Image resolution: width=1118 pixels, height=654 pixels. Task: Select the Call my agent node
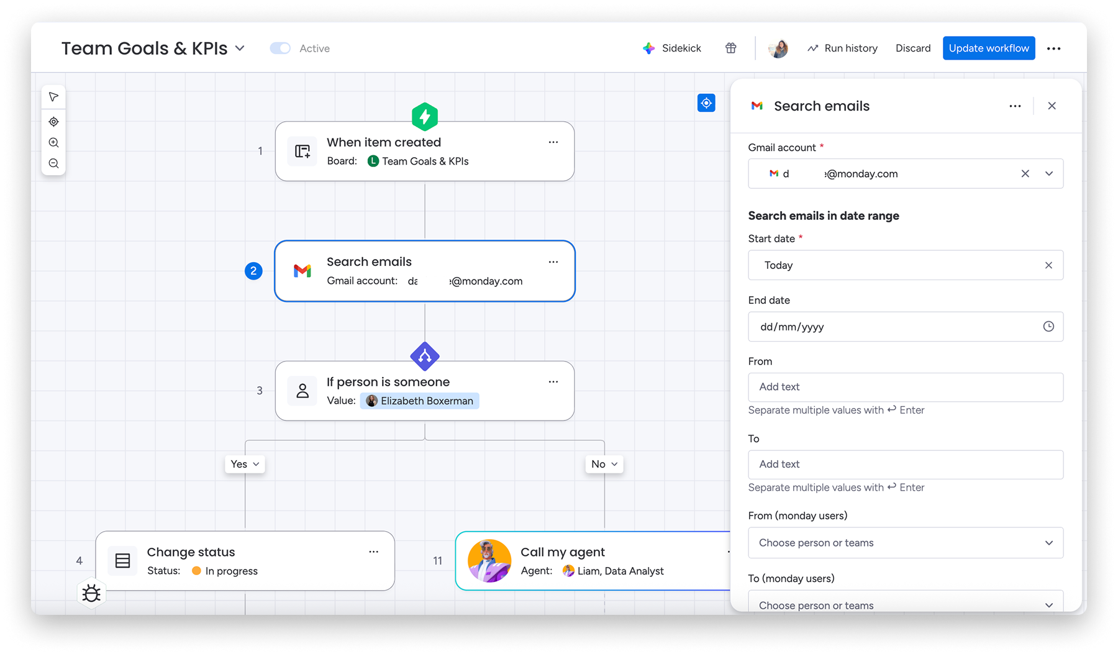593,561
